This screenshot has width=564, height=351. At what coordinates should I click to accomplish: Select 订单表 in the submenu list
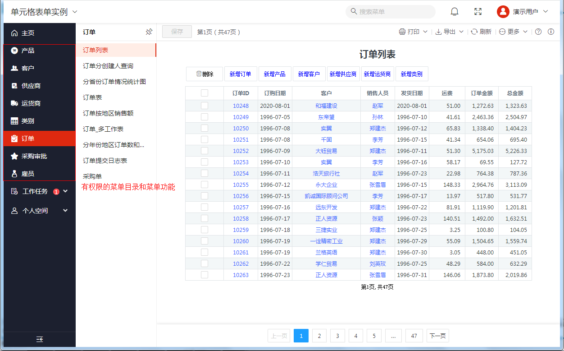92,97
